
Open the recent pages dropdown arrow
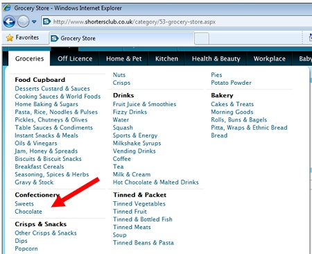click(34, 22)
